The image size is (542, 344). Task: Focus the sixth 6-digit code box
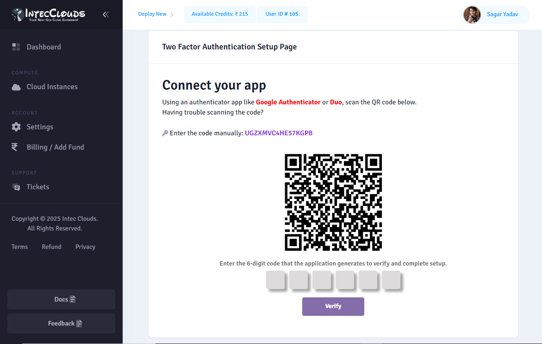point(391,279)
